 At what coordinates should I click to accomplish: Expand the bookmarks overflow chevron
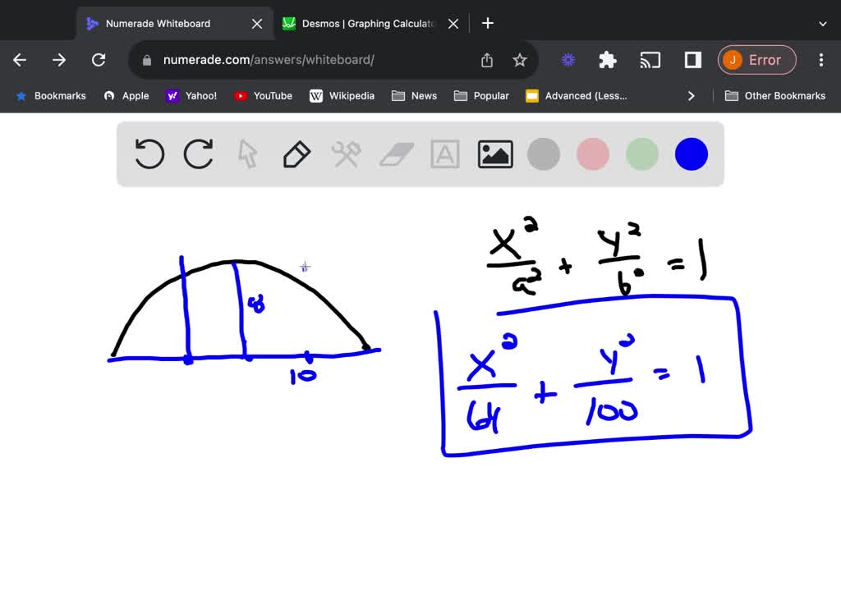(x=692, y=95)
